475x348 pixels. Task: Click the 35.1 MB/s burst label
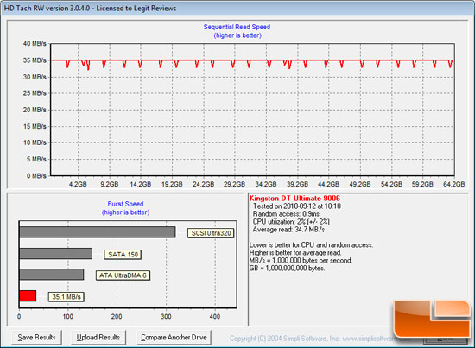(x=66, y=296)
